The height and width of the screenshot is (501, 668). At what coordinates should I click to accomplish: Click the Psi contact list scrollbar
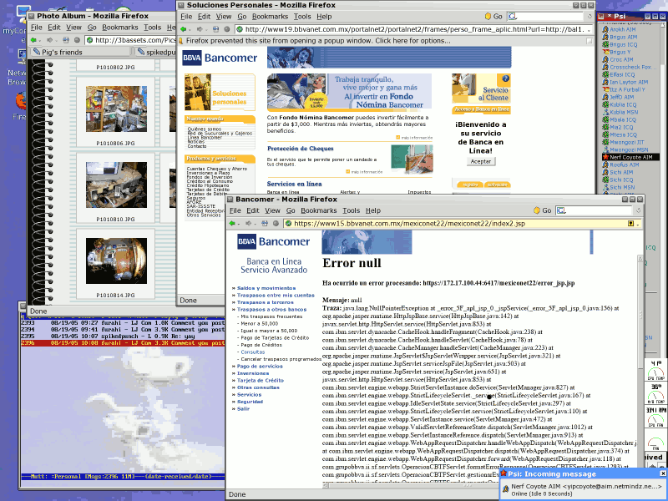pyautogui.click(x=664, y=109)
